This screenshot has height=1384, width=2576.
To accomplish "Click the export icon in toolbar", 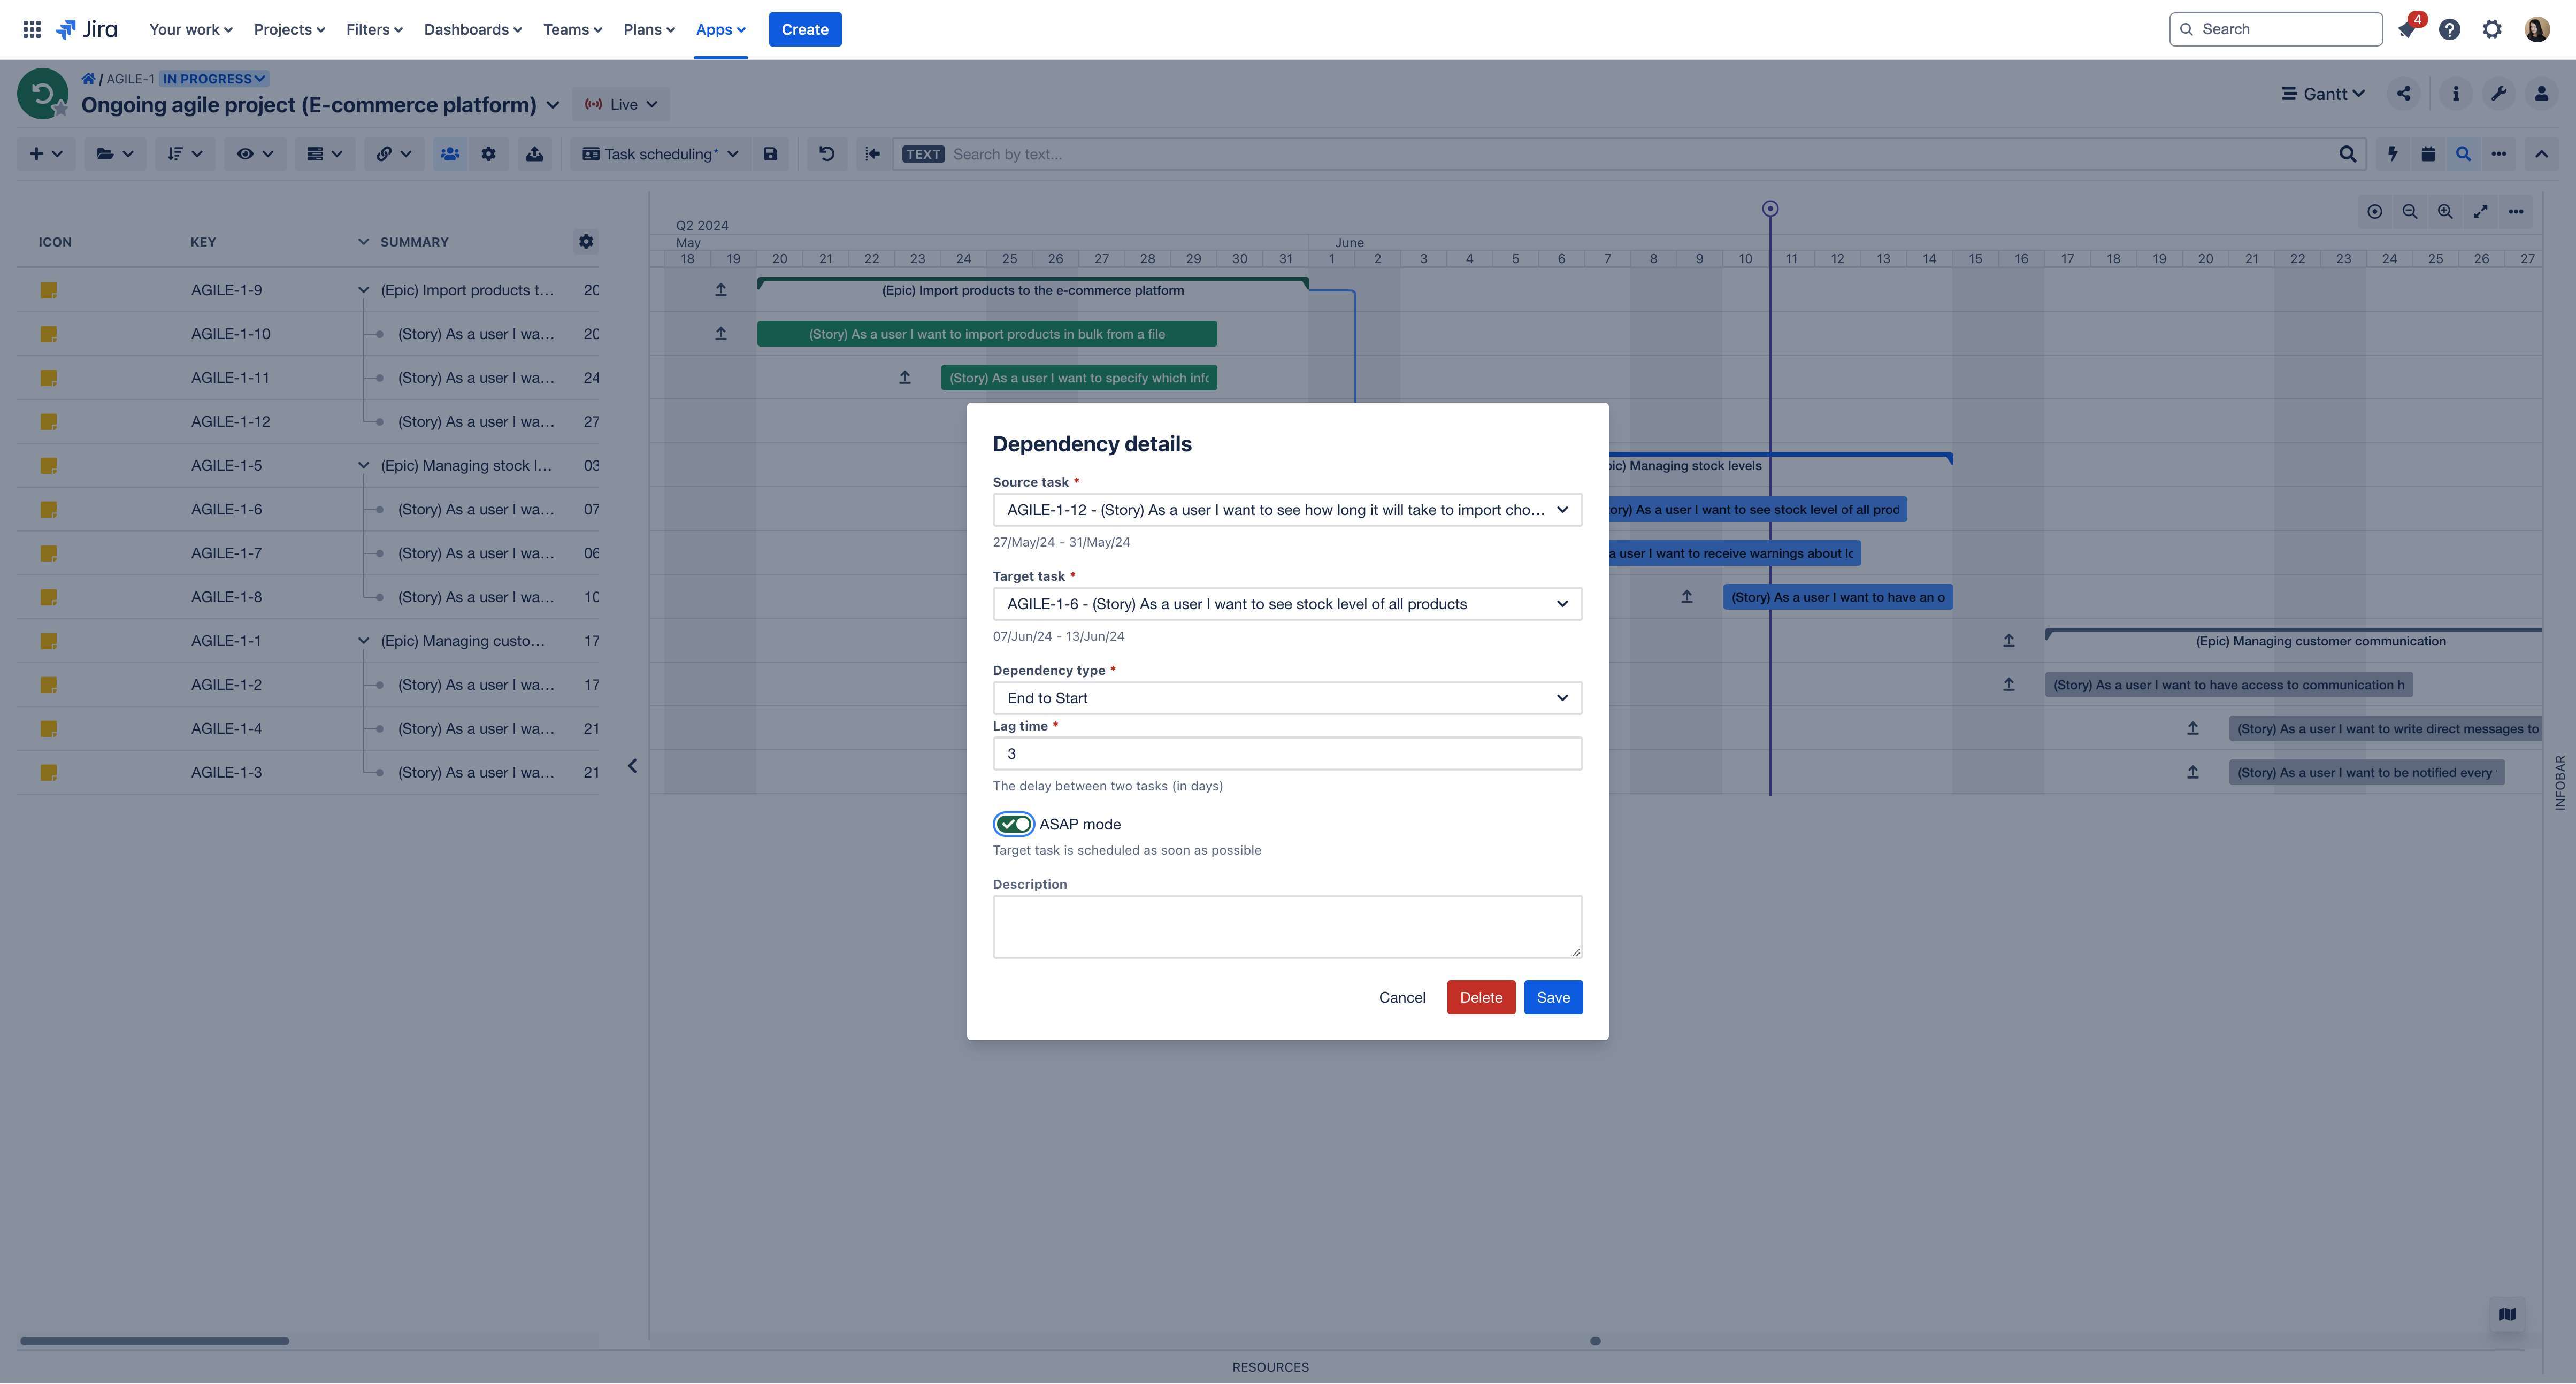I will [x=535, y=154].
